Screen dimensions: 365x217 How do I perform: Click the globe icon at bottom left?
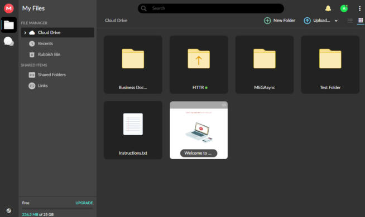[x=8, y=210]
